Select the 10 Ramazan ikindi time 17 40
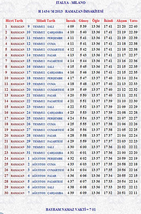141x214 pixels. [108, 78]
